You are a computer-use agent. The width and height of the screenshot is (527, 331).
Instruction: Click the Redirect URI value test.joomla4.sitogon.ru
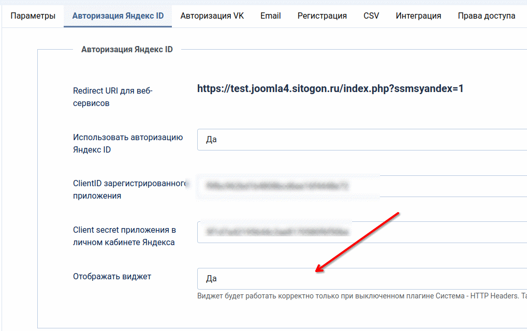[330, 88]
